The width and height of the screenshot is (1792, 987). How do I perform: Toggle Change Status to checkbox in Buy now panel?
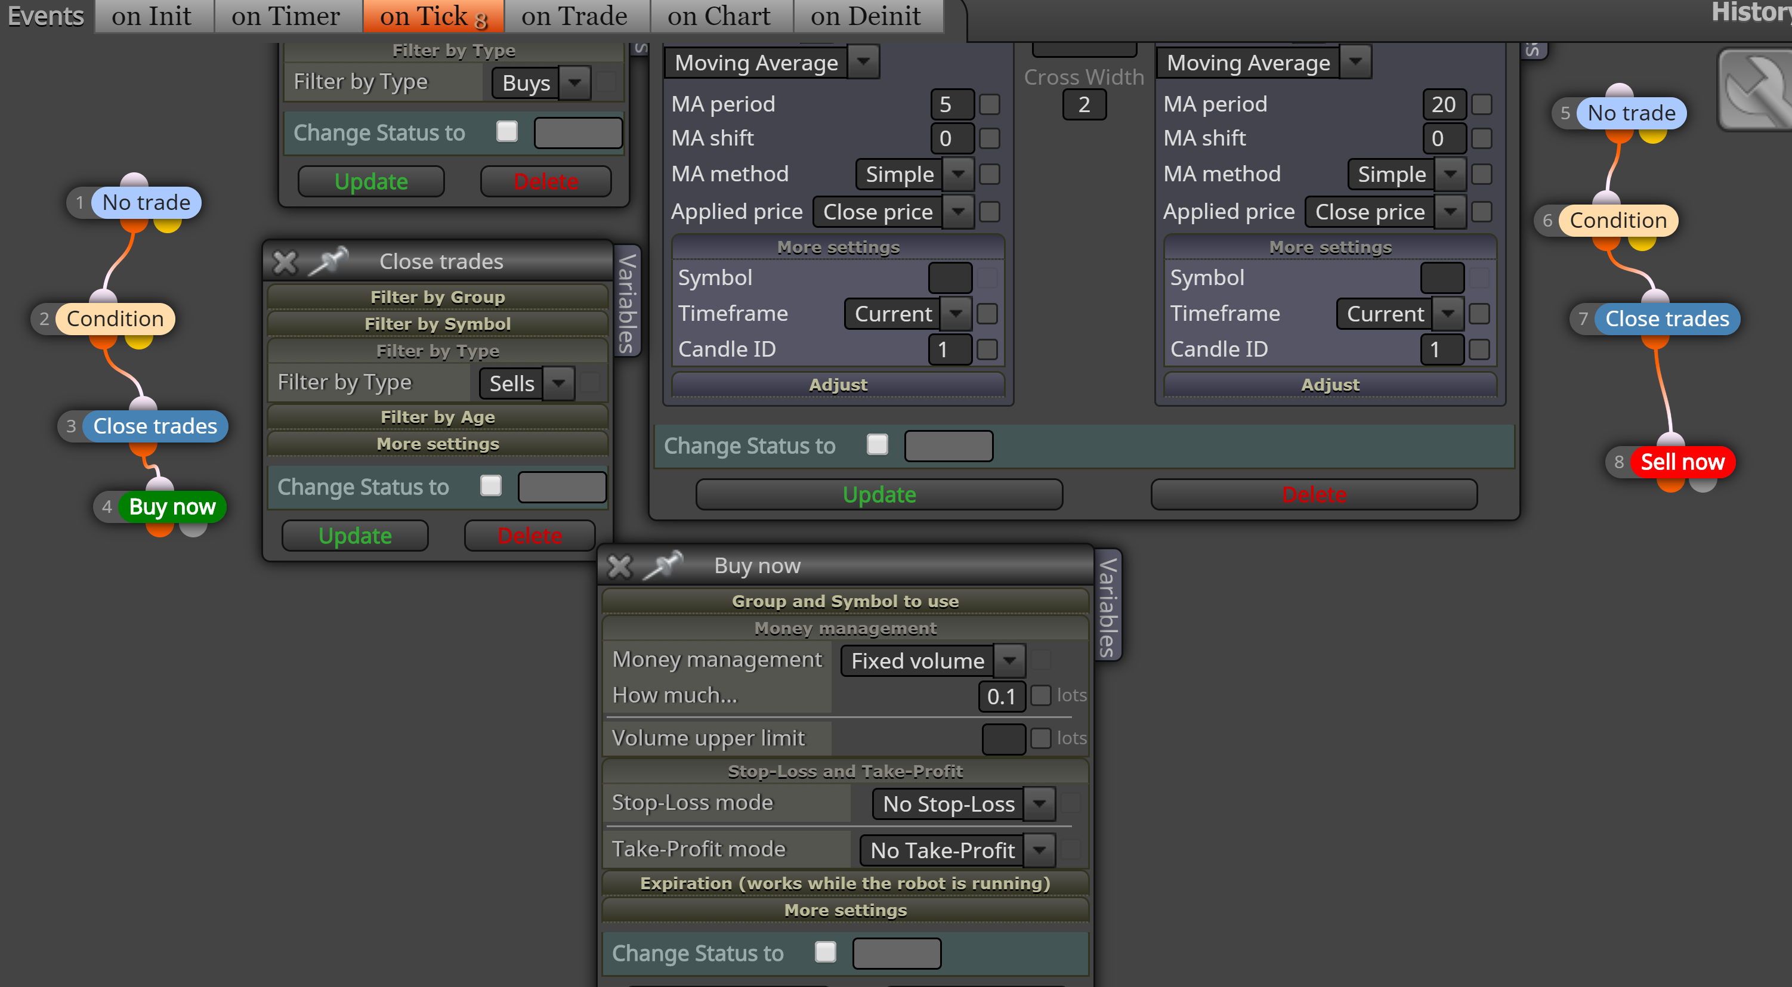[826, 952]
